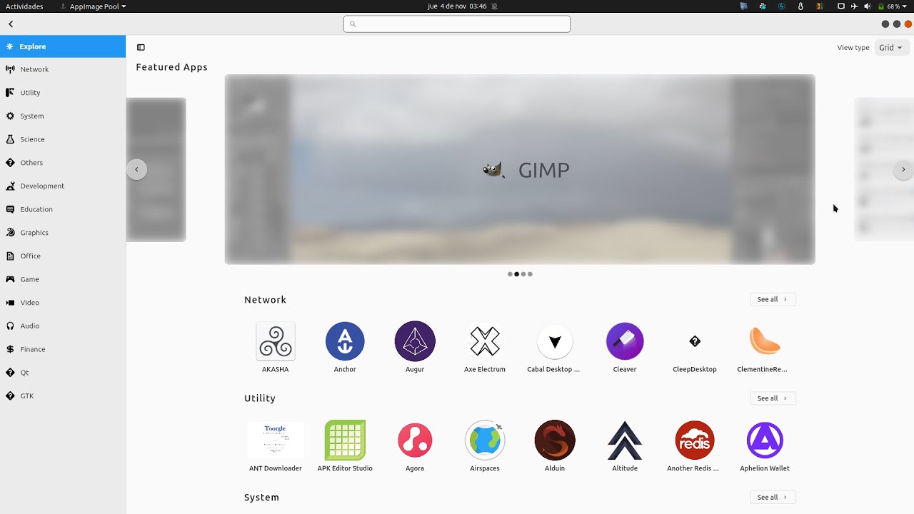
Task: Open the Cleaver app icon
Action: [x=625, y=341]
